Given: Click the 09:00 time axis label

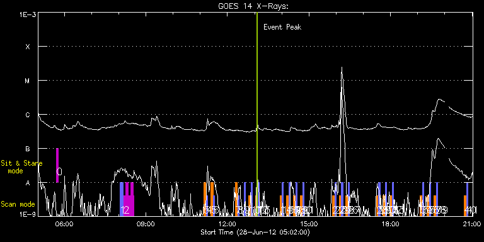Looking at the screenshot, I should tap(146, 224).
